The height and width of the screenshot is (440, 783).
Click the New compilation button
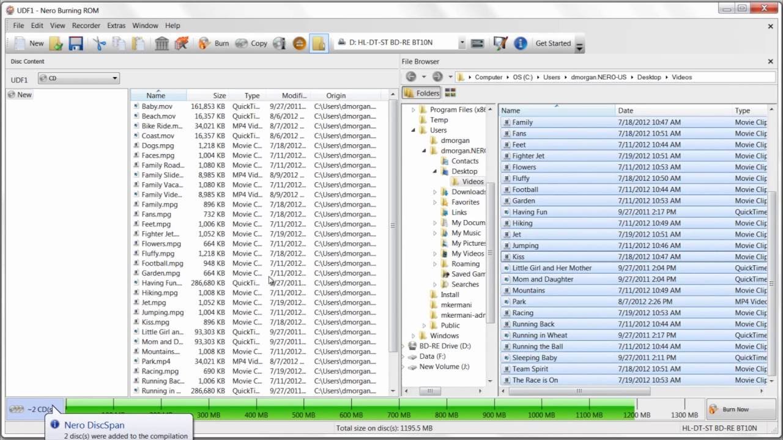point(29,43)
